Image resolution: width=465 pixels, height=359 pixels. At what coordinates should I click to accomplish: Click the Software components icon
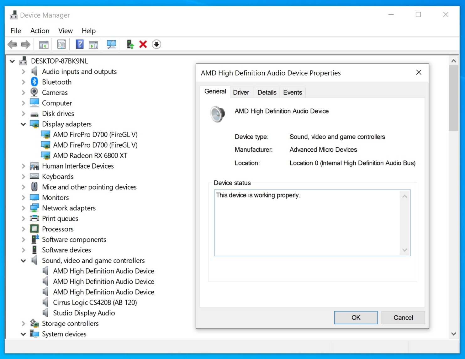35,239
